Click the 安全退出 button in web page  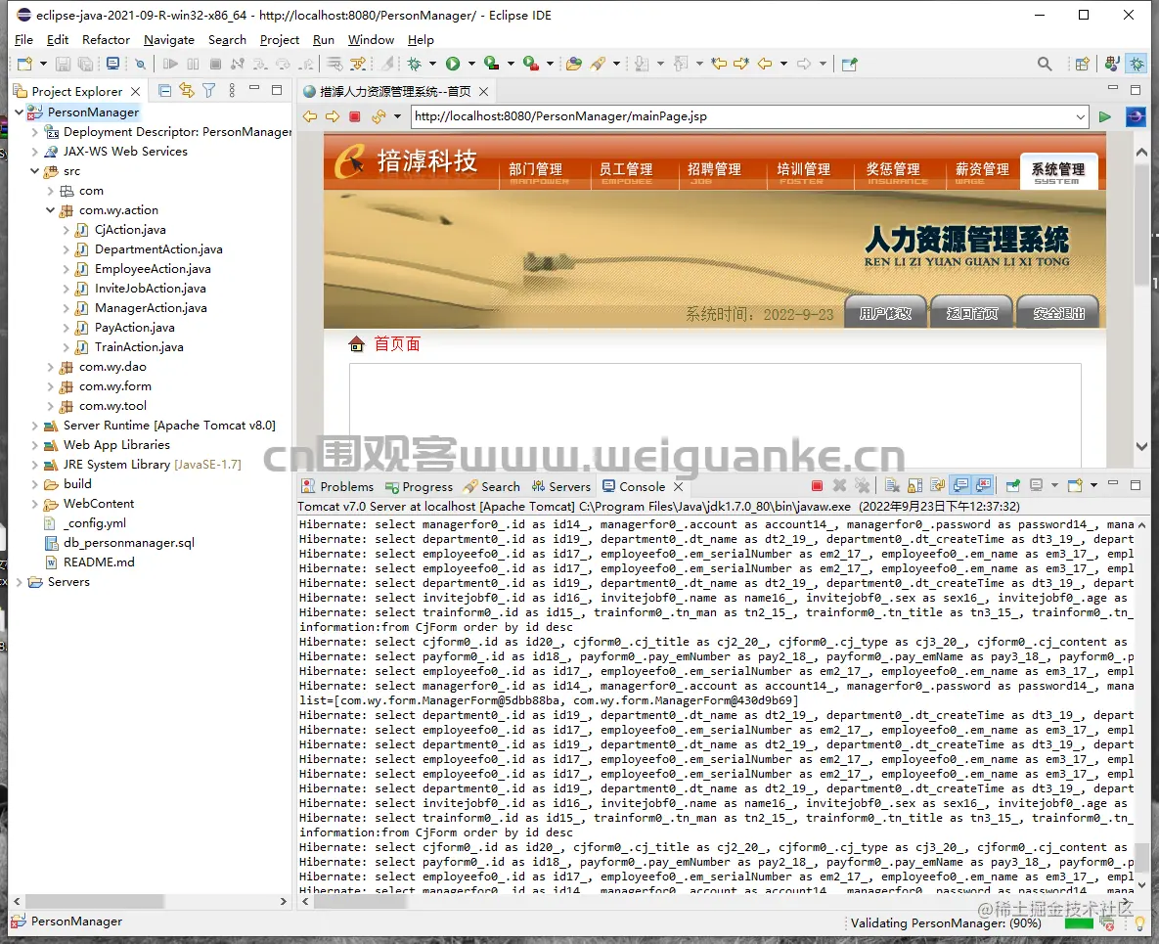pos(1057,313)
